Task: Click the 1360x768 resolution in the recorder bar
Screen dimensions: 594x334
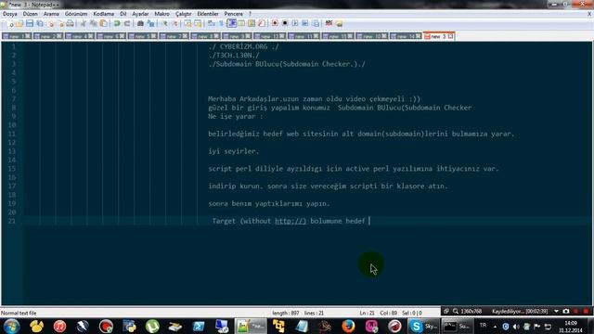Action: pos(471,312)
